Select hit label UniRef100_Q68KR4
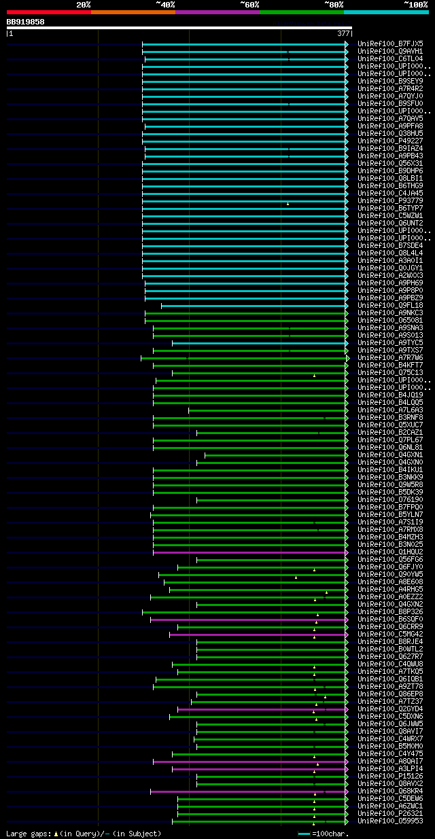This screenshot has height=839, width=435. click(x=390, y=791)
